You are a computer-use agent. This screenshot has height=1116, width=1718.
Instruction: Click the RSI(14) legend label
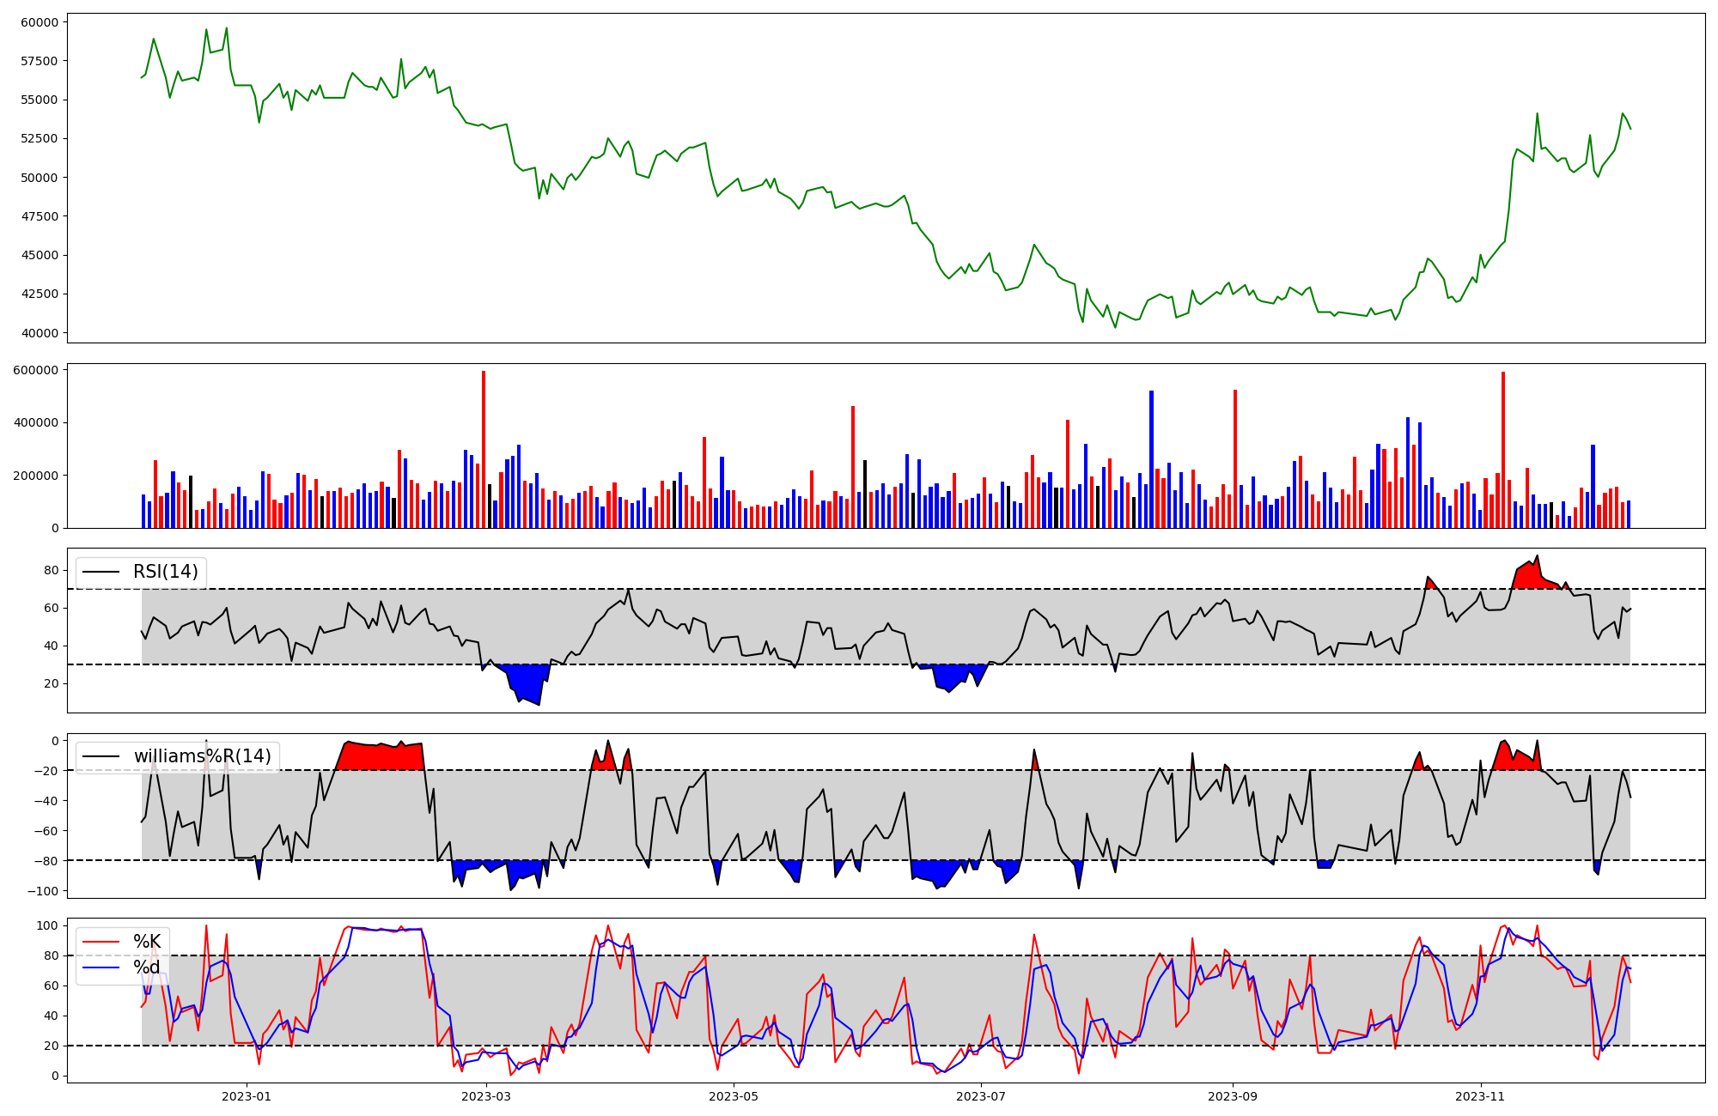[165, 572]
